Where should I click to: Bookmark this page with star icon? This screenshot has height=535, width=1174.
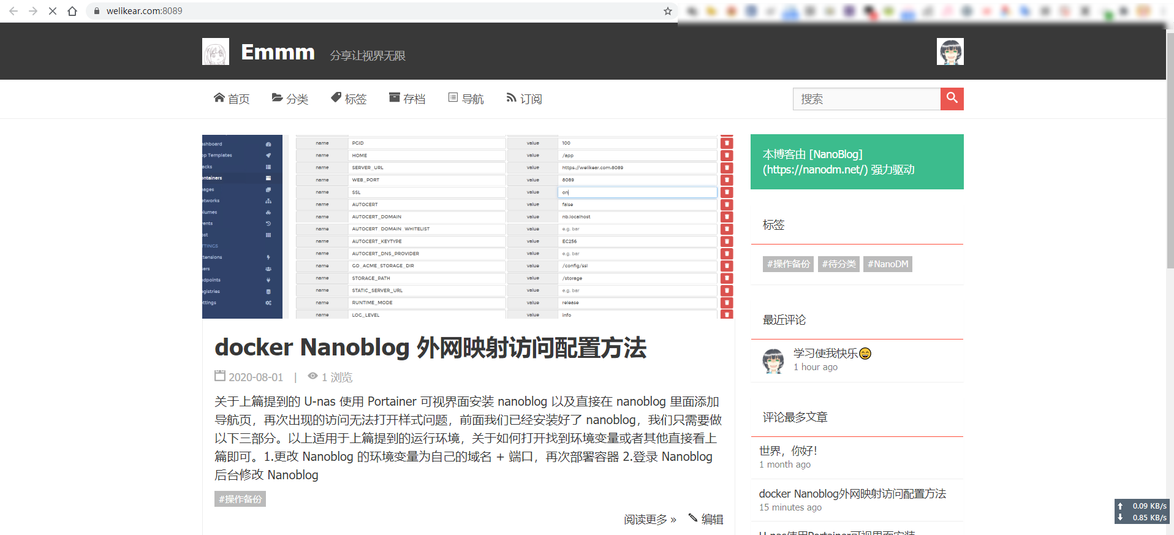pyautogui.click(x=667, y=11)
